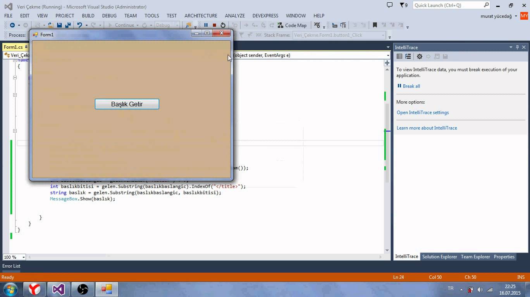Viewport: 530px width, 297px height.
Task: Open Yandex browser from the taskbar
Action: tap(34, 289)
